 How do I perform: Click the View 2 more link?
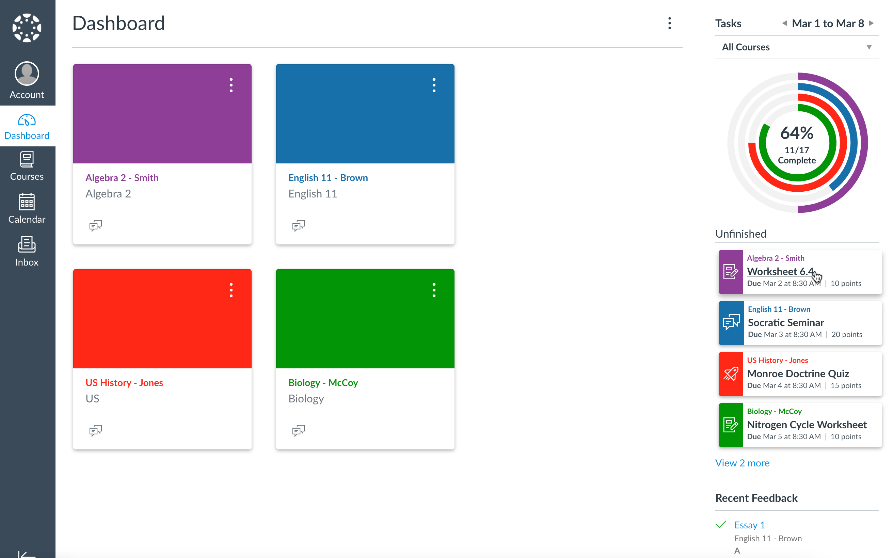click(742, 463)
